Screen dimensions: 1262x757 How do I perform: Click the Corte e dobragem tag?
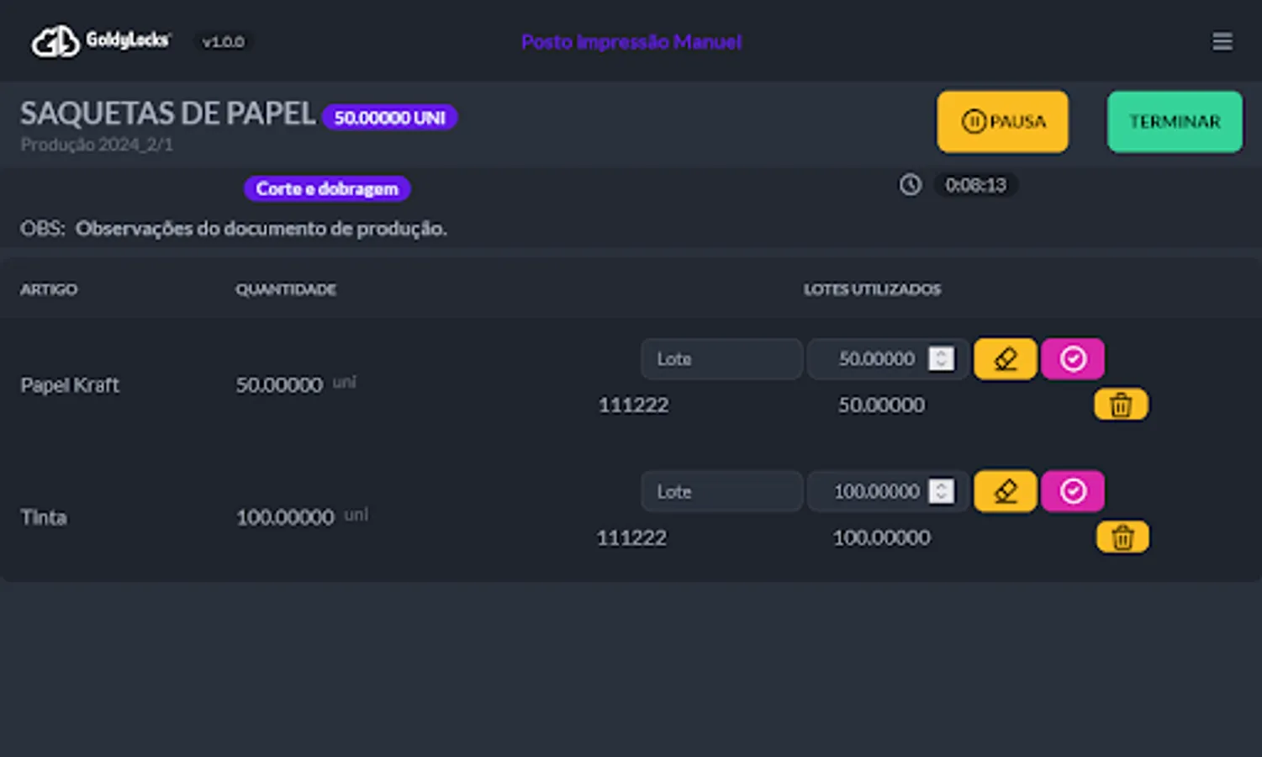pyautogui.click(x=327, y=188)
